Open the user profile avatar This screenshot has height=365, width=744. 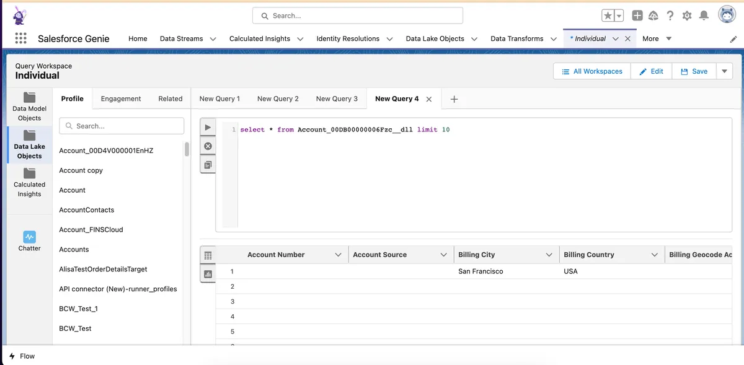[x=727, y=15]
